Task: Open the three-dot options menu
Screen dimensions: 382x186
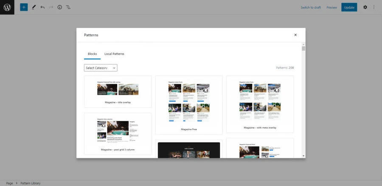Action: click(374, 7)
